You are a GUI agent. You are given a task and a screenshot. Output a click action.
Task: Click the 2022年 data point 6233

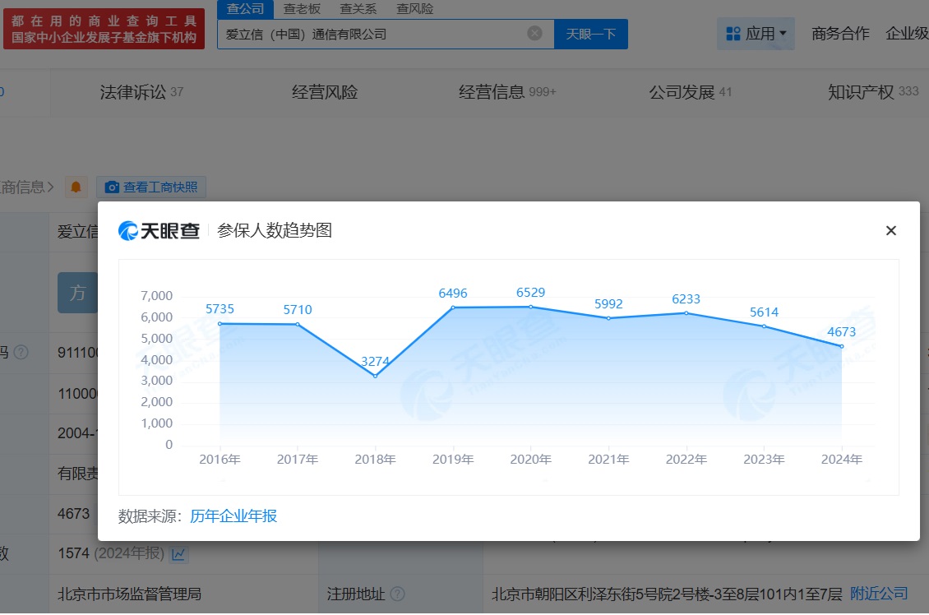(x=686, y=312)
